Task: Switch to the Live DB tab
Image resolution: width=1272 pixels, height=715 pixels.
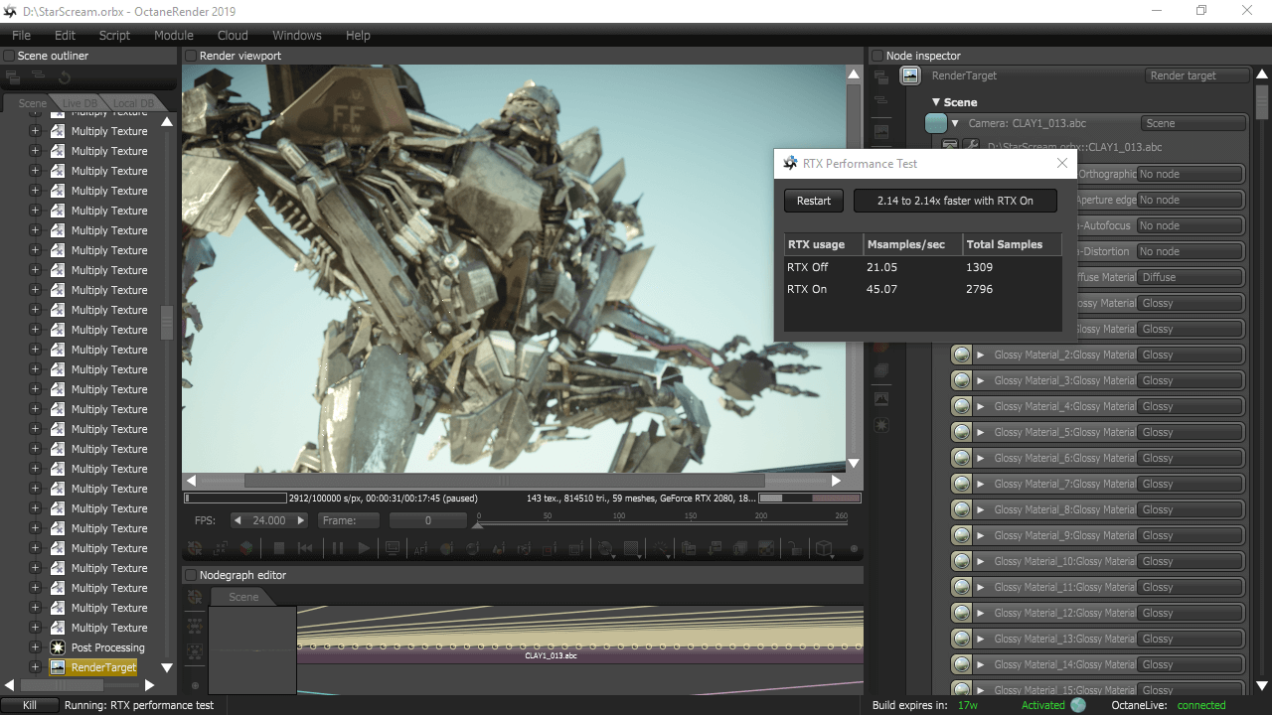Action: pos(80,103)
